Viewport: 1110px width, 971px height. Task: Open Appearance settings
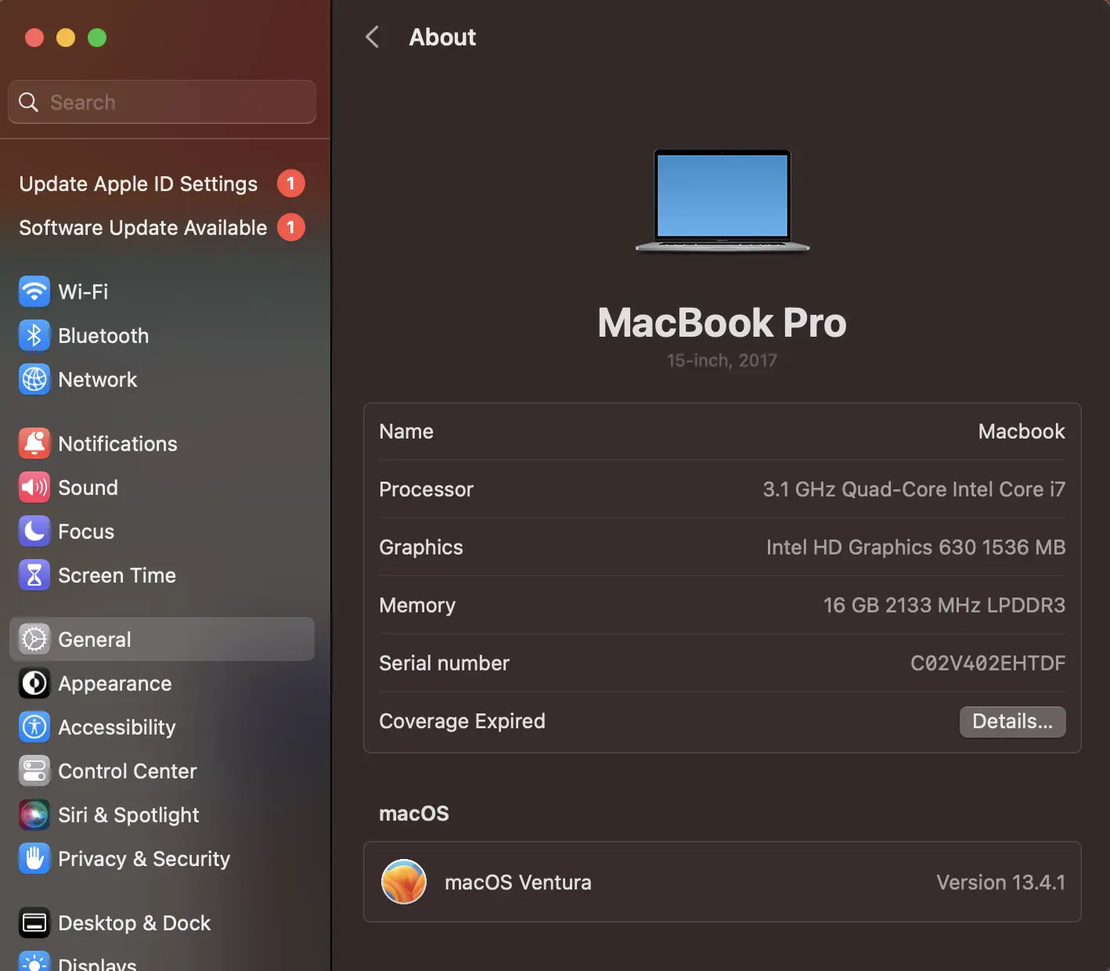(x=114, y=683)
